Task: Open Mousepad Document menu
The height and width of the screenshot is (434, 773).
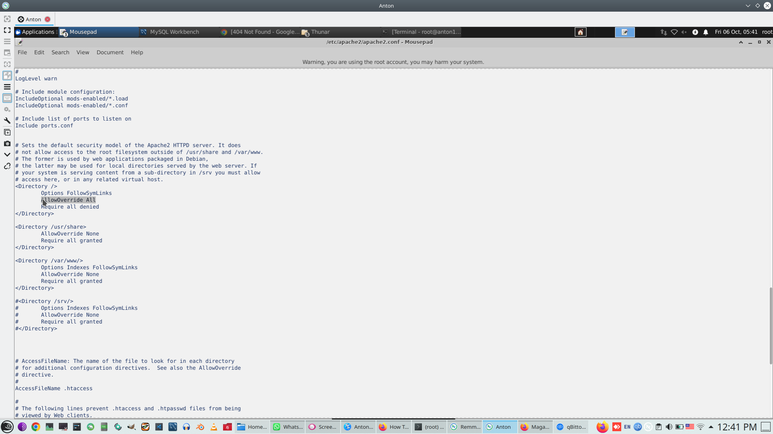Action: click(x=110, y=53)
